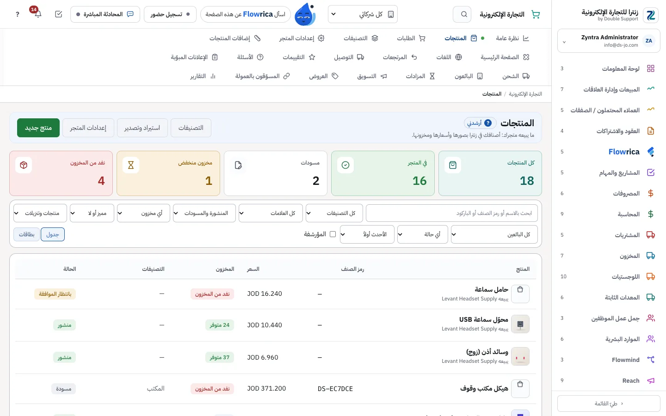Open the المزادات tab

(x=420, y=76)
